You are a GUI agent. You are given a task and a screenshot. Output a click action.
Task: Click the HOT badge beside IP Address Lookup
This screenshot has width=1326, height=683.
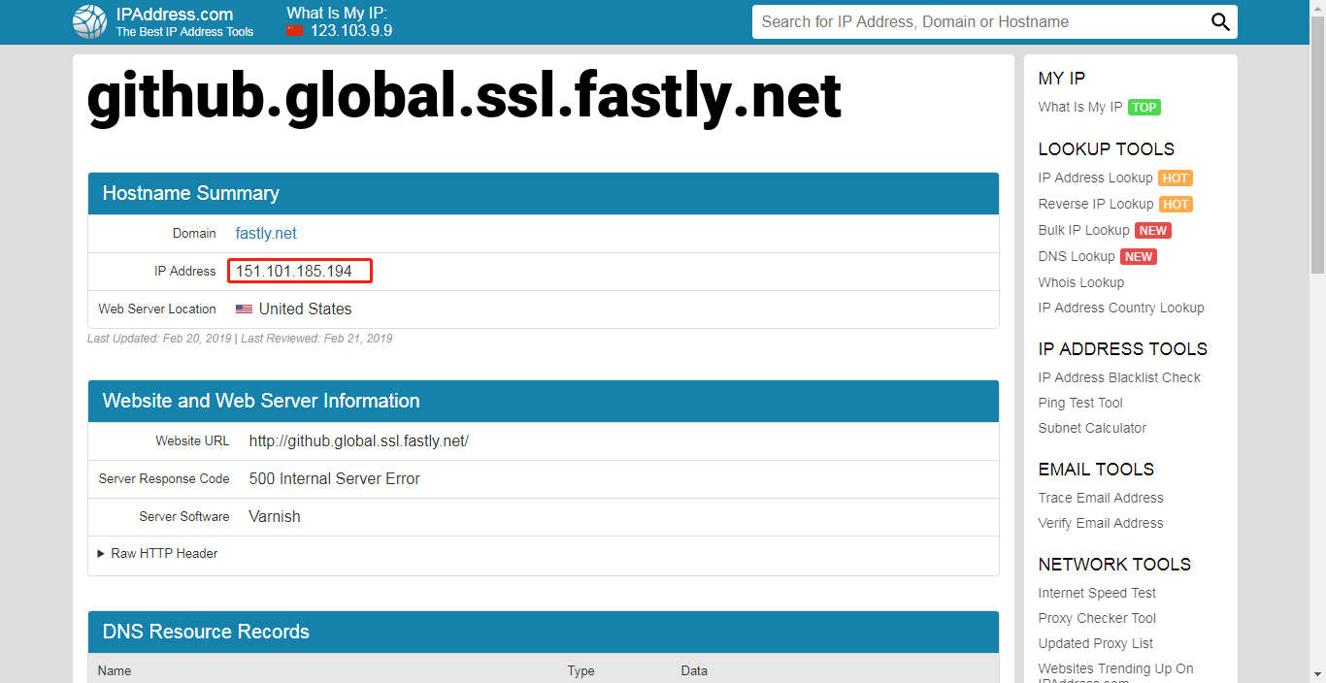1176,179
